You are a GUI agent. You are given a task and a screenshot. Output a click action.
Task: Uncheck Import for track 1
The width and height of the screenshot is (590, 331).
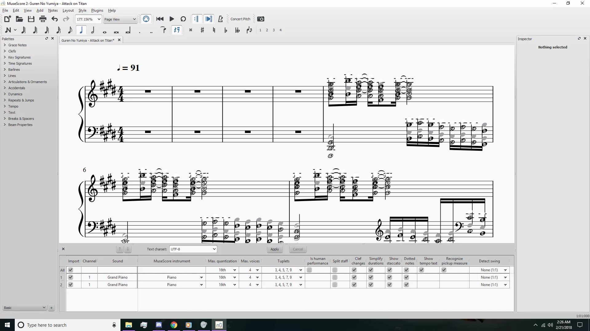pyautogui.click(x=71, y=277)
